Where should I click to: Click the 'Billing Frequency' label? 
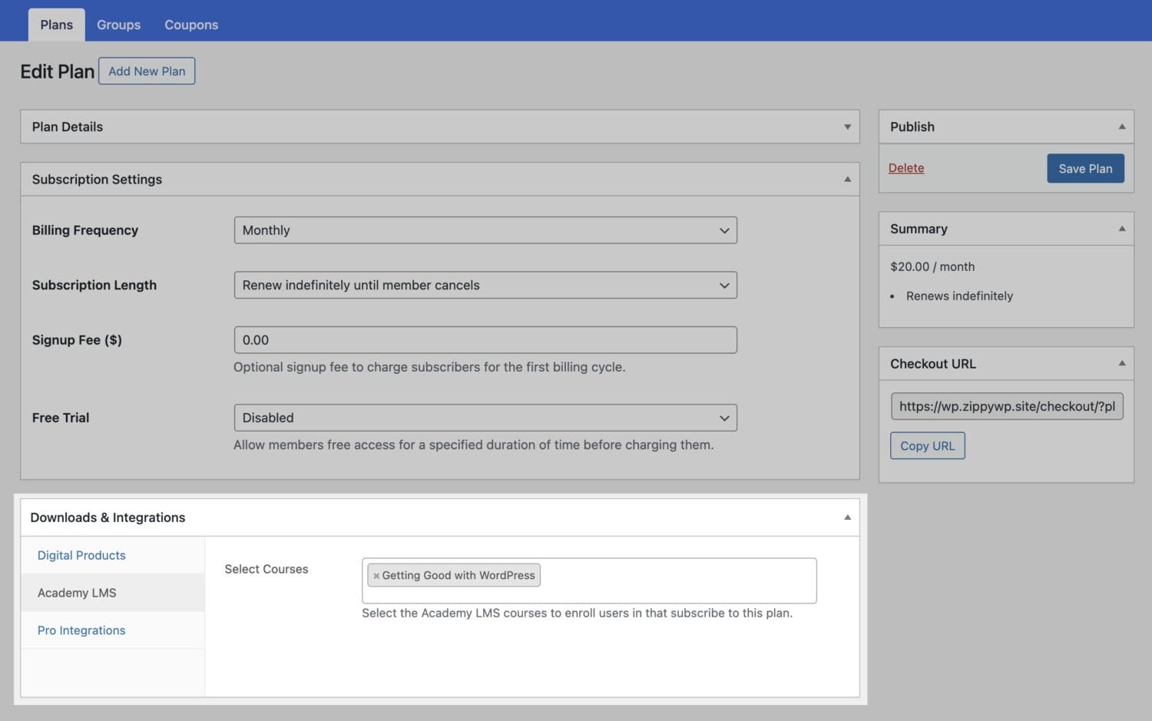(x=85, y=230)
